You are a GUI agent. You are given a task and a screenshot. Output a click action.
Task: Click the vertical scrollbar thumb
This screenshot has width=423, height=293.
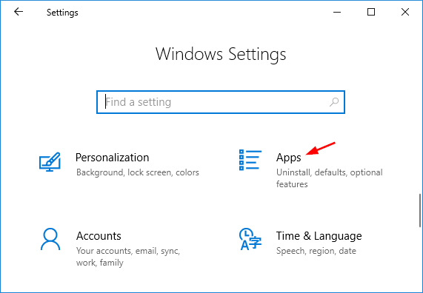click(420, 210)
